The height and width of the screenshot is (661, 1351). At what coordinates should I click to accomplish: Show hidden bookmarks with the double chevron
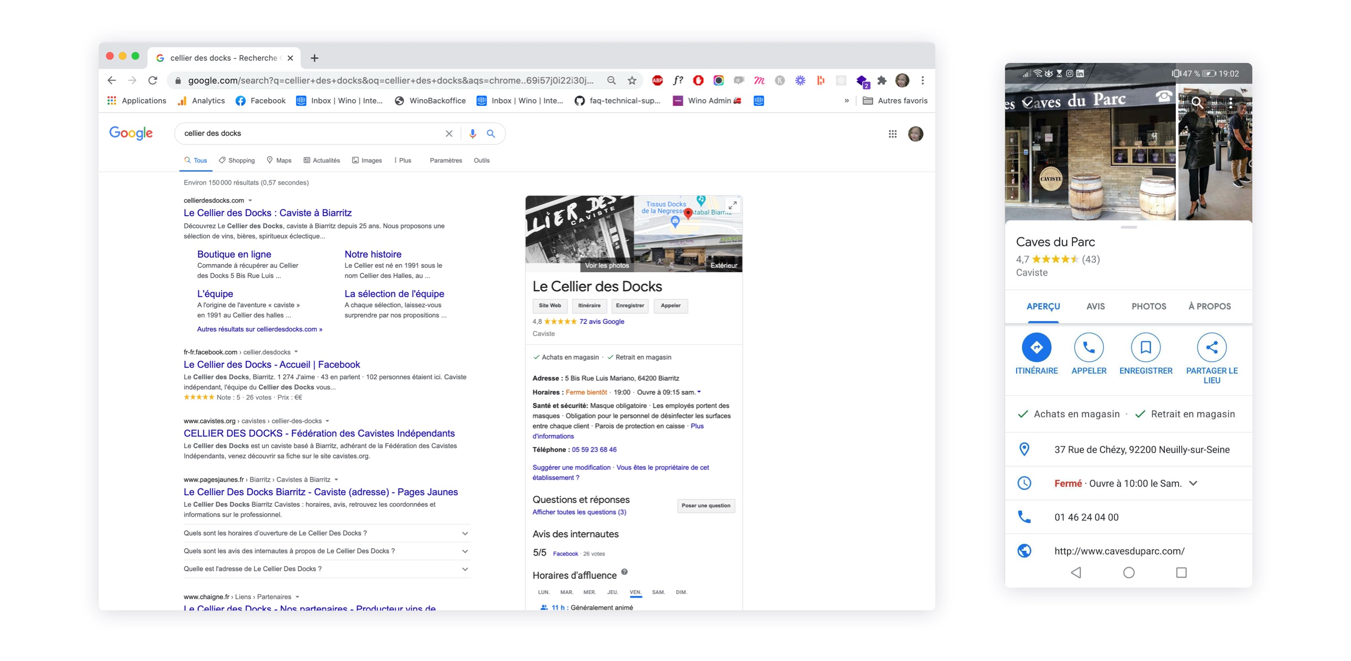(847, 101)
